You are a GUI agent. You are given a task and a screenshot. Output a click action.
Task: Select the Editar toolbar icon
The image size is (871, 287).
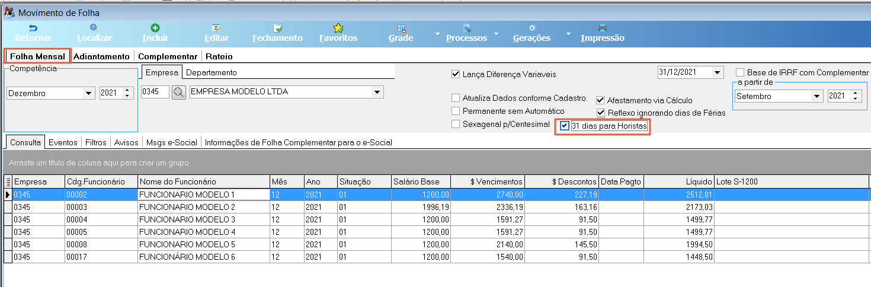(216, 28)
